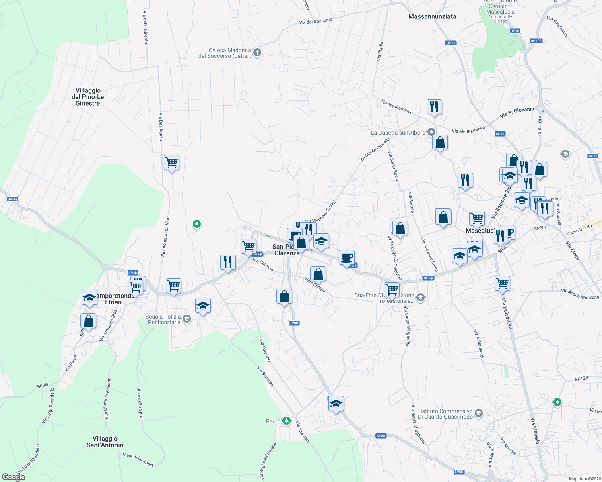The height and width of the screenshot is (482, 602).
Task: Click the tree icon labeled Parco
Action: (x=286, y=421)
